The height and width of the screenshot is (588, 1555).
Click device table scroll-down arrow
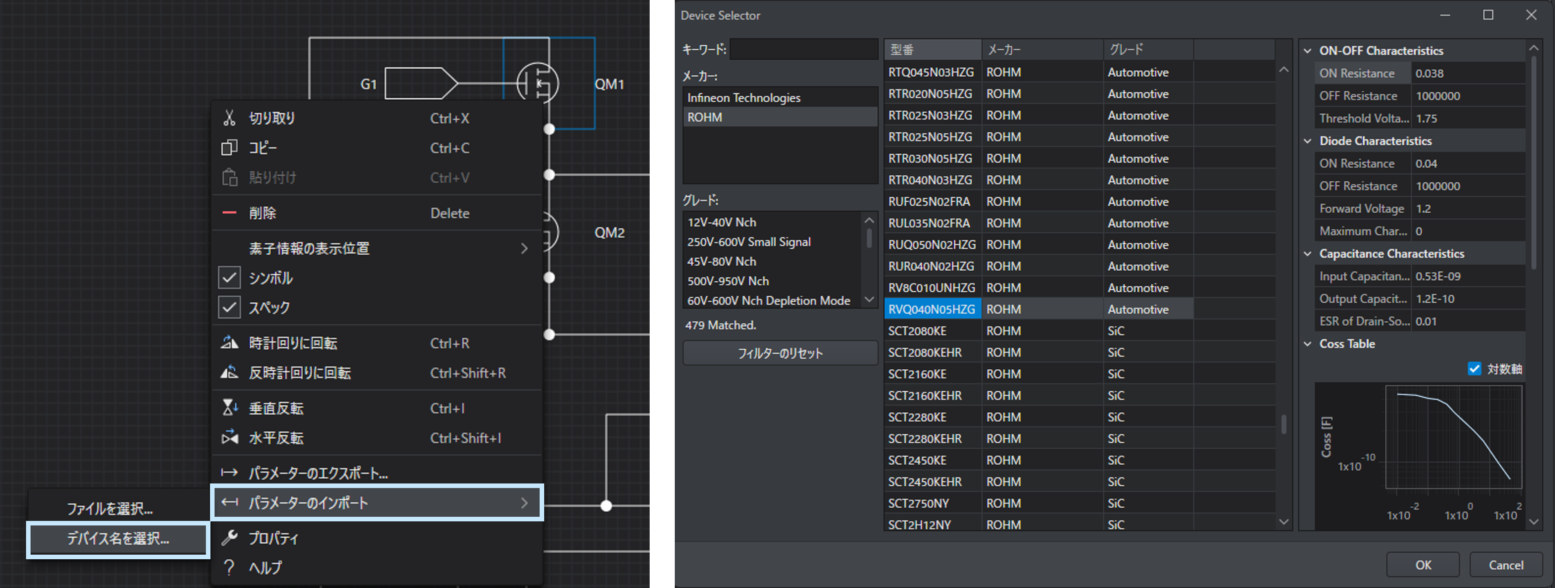1284,522
